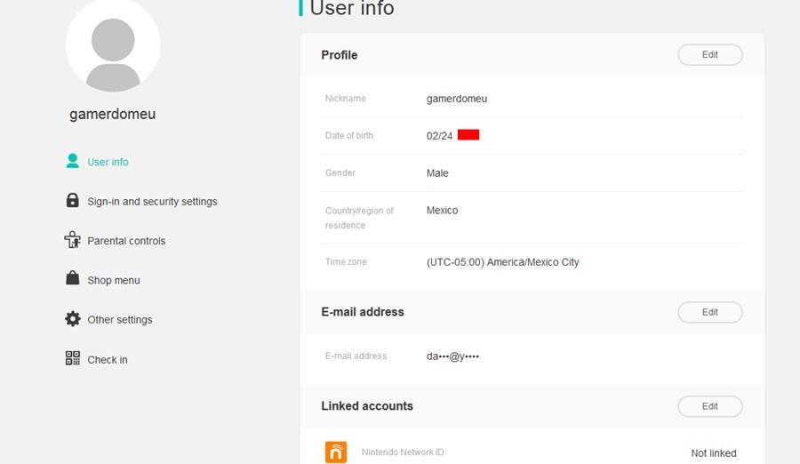Click the orange Nintendo Network ID icon

pyautogui.click(x=336, y=452)
